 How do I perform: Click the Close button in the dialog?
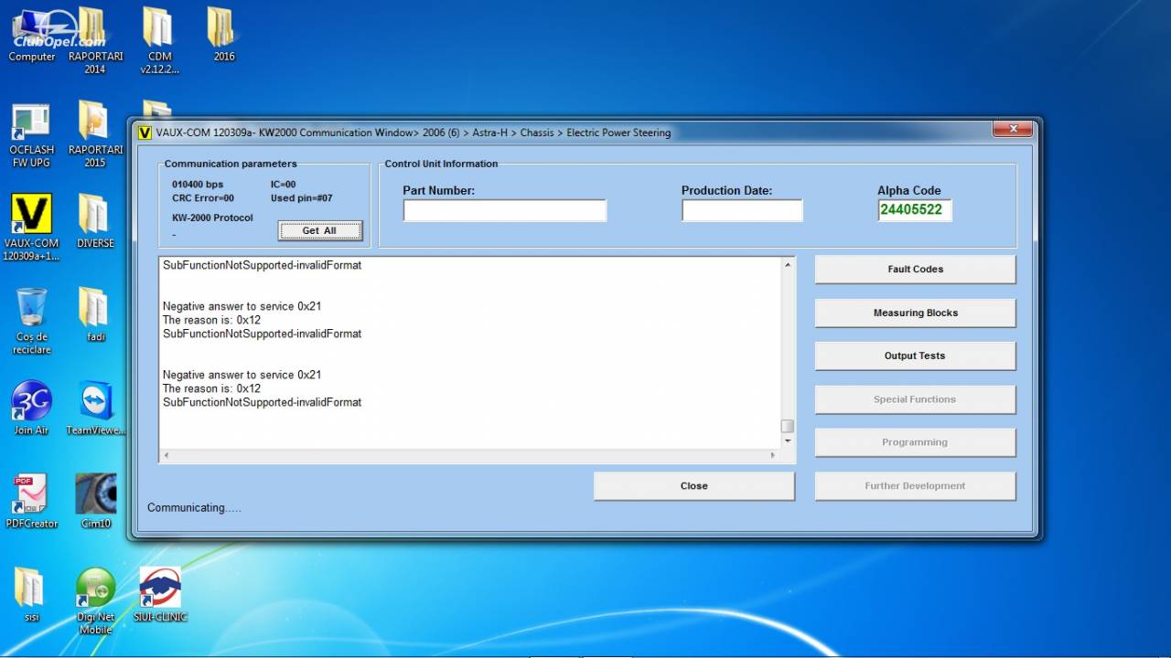pos(694,486)
